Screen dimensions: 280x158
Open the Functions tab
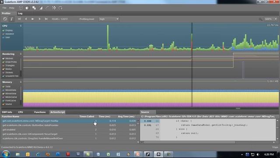40,112
